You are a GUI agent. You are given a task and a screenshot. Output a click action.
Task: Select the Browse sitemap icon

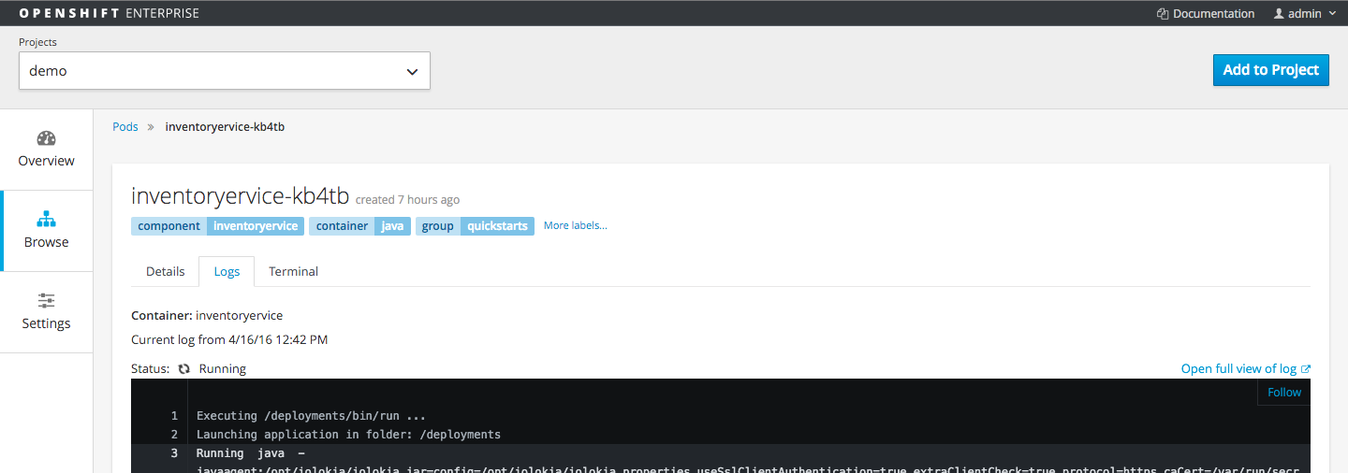[46, 220]
